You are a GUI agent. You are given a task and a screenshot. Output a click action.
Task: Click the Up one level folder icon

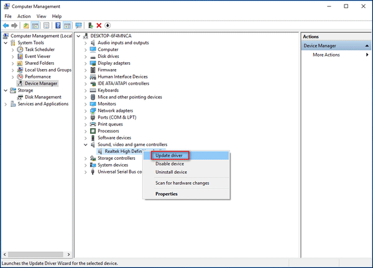tap(27, 25)
